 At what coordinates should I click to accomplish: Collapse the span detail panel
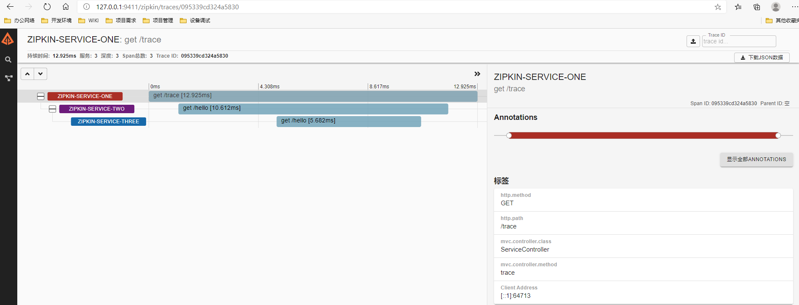(x=477, y=74)
